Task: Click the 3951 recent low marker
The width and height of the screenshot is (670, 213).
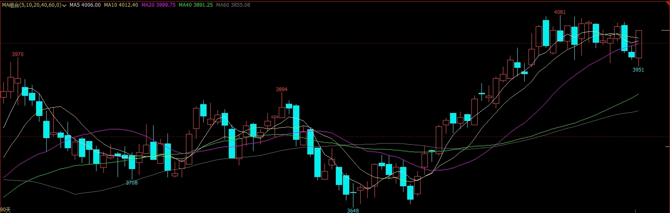Action: tap(638, 70)
